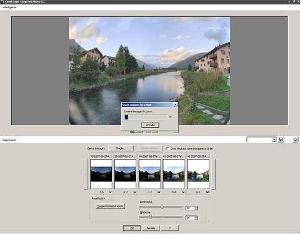The height and width of the screenshot is (234, 300).
Task: Toggle checkbox under the 0,0 exposure thumbnail
Action: [x=207, y=192]
